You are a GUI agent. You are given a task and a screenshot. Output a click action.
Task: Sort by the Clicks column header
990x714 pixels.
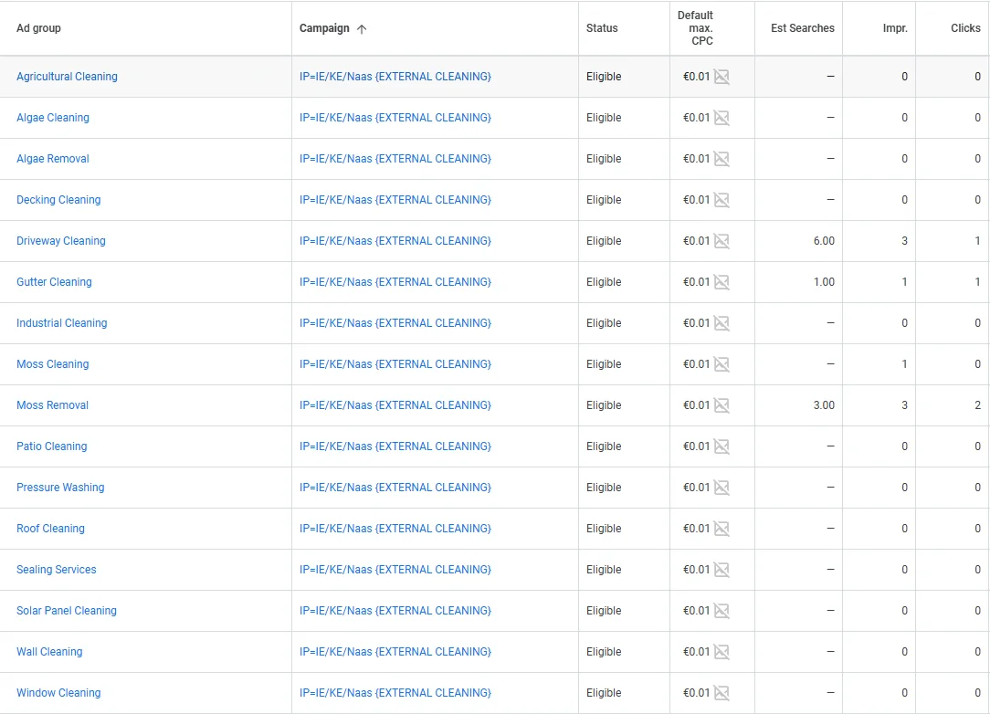(965, 28)
